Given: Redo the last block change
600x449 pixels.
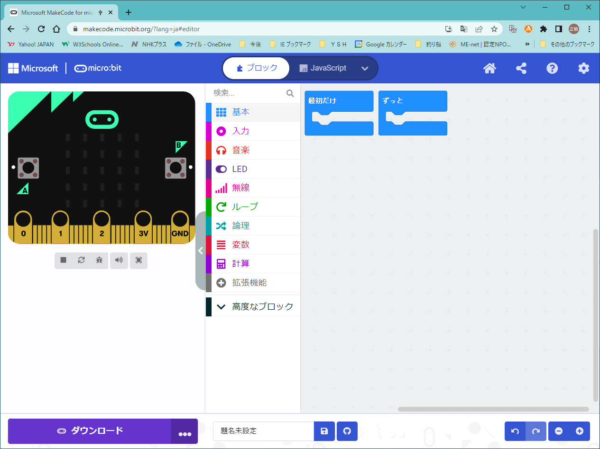Looking at the screenshot, I should 536,431.
